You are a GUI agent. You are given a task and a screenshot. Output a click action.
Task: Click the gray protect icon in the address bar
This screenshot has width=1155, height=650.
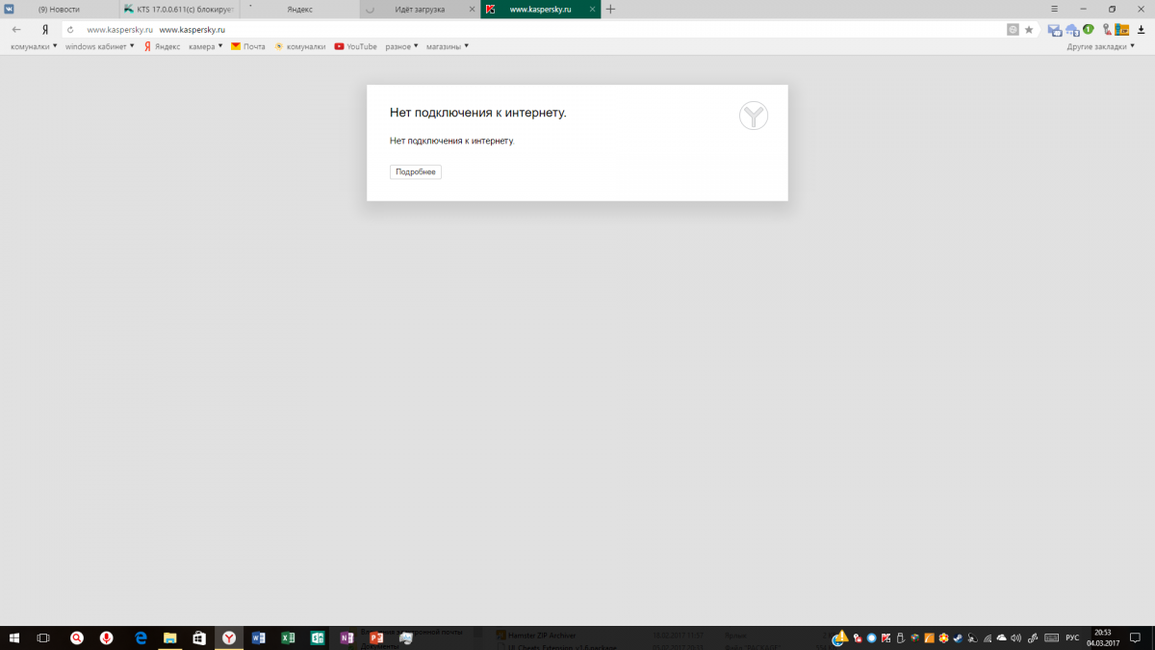[1013, 30]
